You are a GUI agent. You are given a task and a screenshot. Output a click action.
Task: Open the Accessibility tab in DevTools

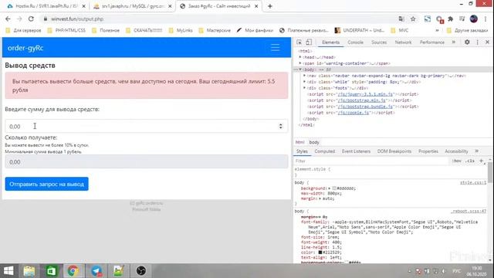click(x=456, y=151)
